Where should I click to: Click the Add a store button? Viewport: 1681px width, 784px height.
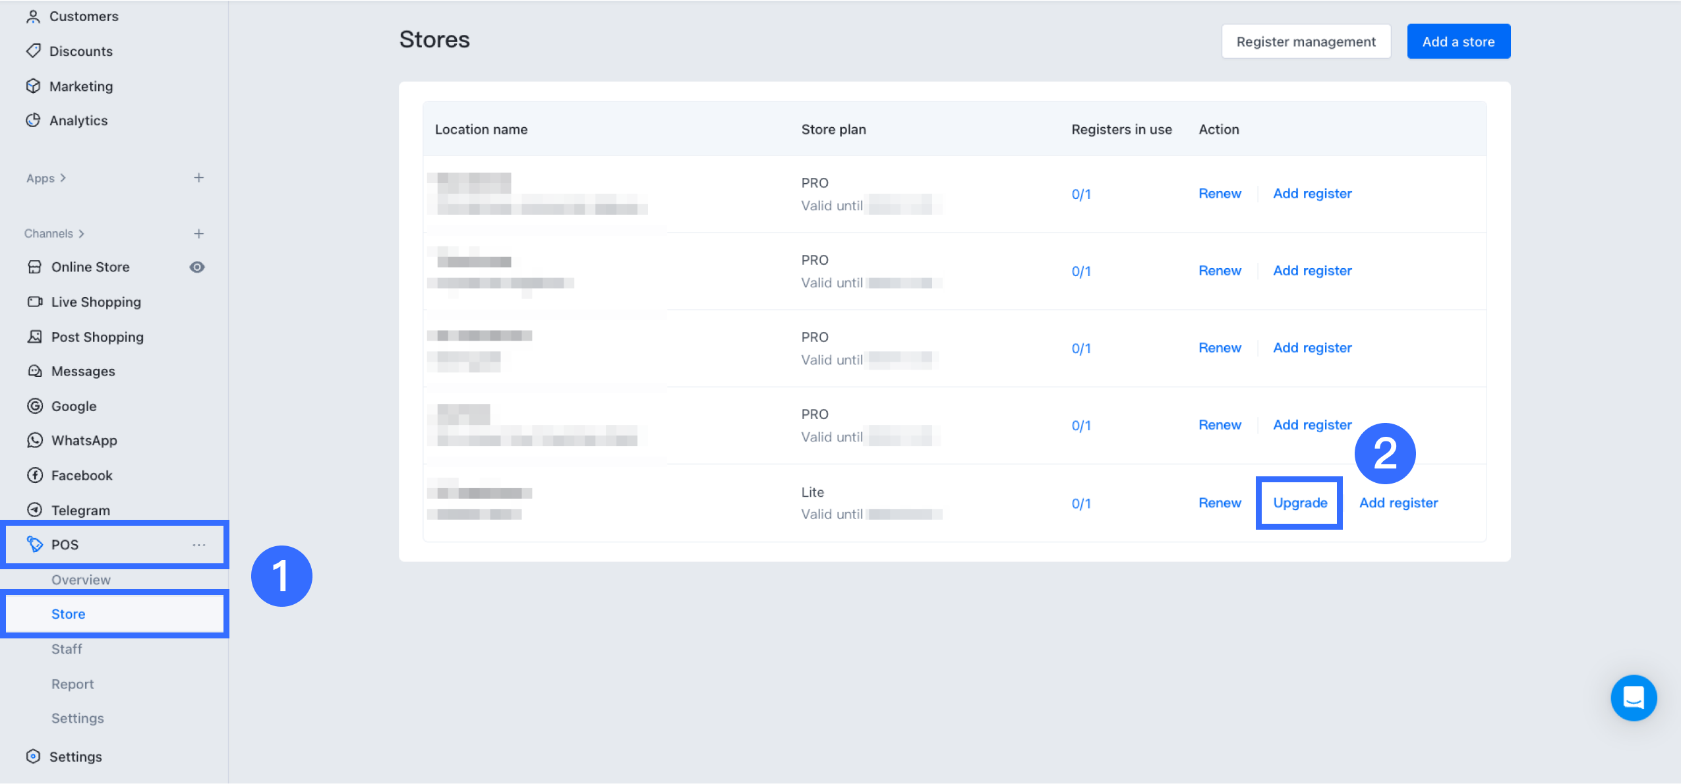[x=1458, y=42]
